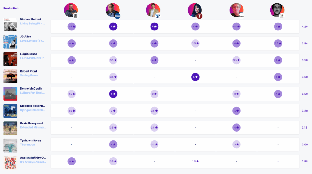This screenshot has height=174, width=312.
Task: Click the critic avatar with red T badge
Action: tap(195, 10)
